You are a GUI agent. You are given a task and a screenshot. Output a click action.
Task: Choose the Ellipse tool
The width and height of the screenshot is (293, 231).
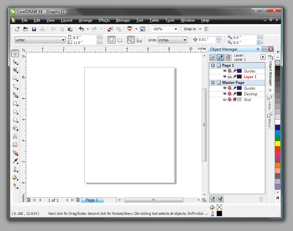pyautogui.click(x=15, y=112)
